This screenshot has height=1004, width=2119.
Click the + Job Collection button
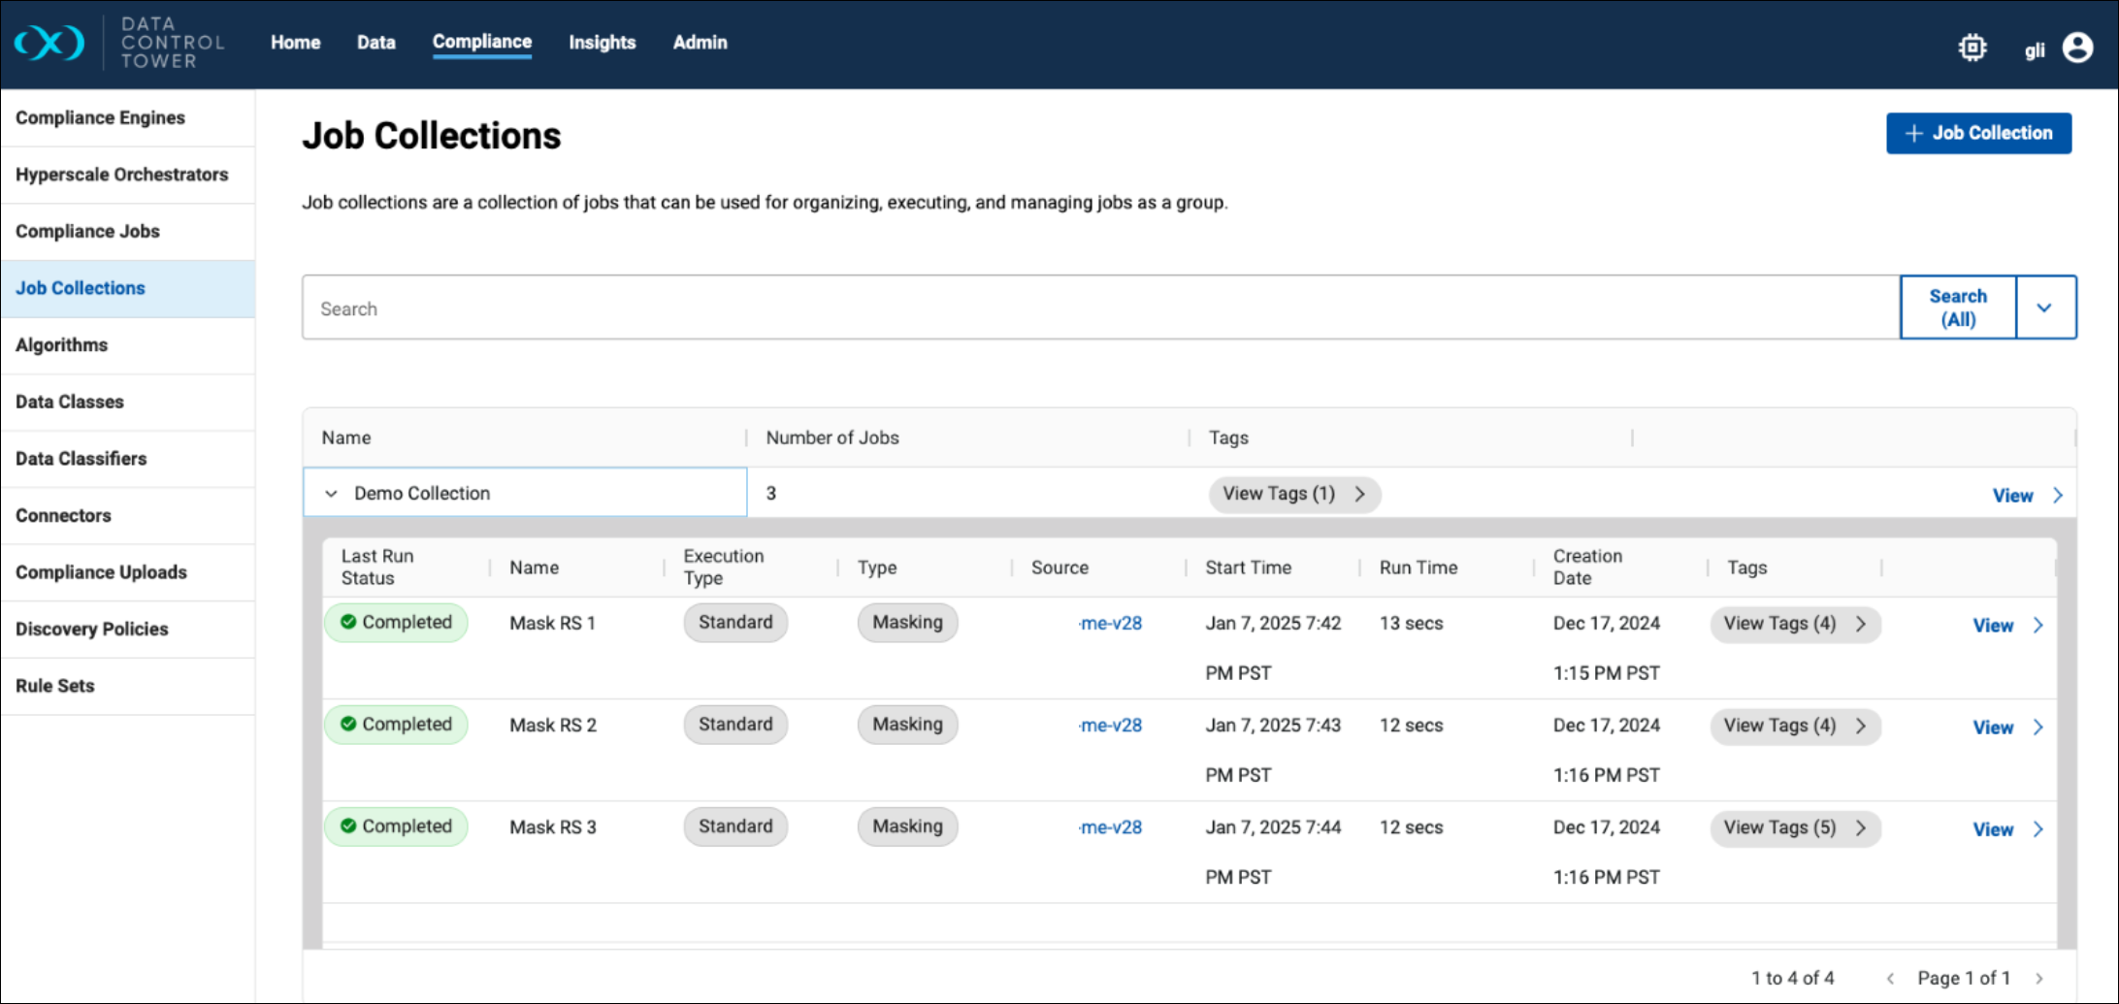(x=1978, y=134)
